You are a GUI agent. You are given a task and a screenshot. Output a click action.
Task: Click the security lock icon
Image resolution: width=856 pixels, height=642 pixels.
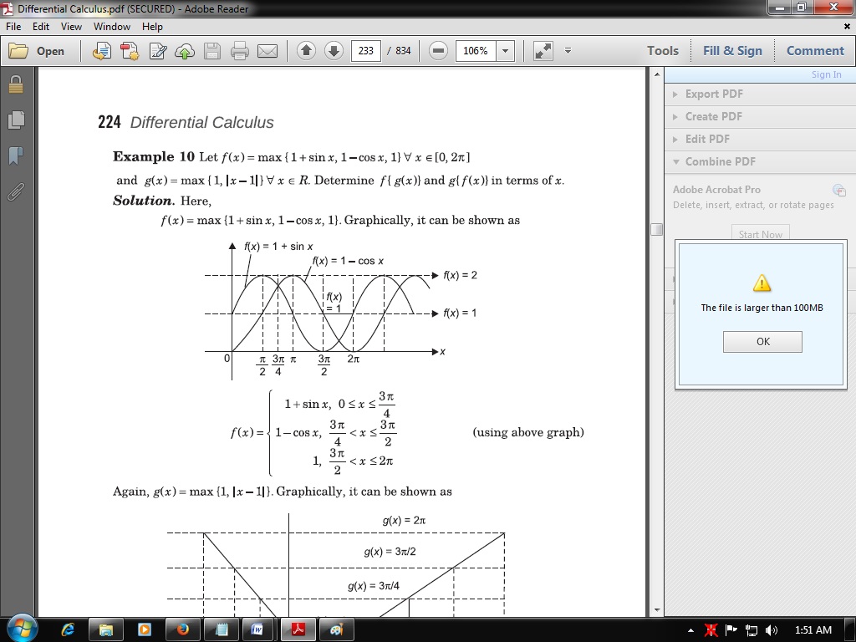click(15, 84)
